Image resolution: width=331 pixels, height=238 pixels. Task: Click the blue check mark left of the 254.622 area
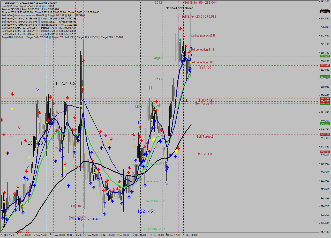click(x=38, y=89)
